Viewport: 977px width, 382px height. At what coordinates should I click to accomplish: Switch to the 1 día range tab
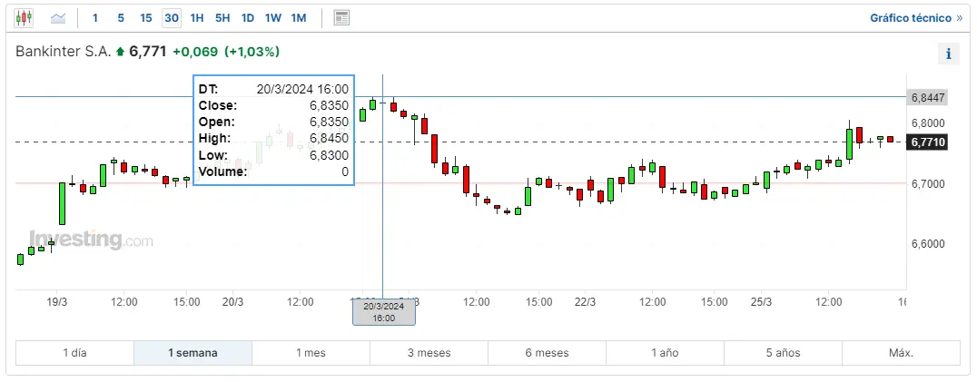pos(74,353)
